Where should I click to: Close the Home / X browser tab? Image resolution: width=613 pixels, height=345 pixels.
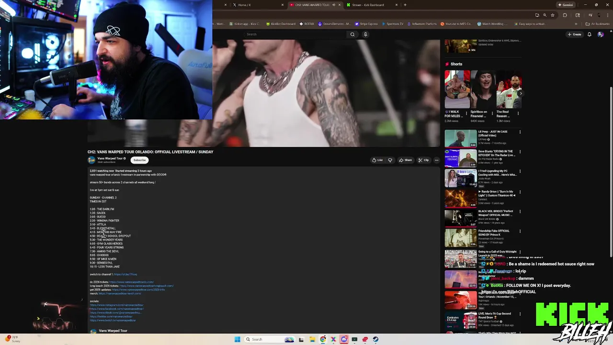point(283,5)
